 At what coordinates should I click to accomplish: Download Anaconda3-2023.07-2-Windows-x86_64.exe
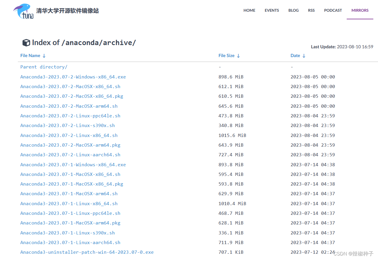pos(73,77)
